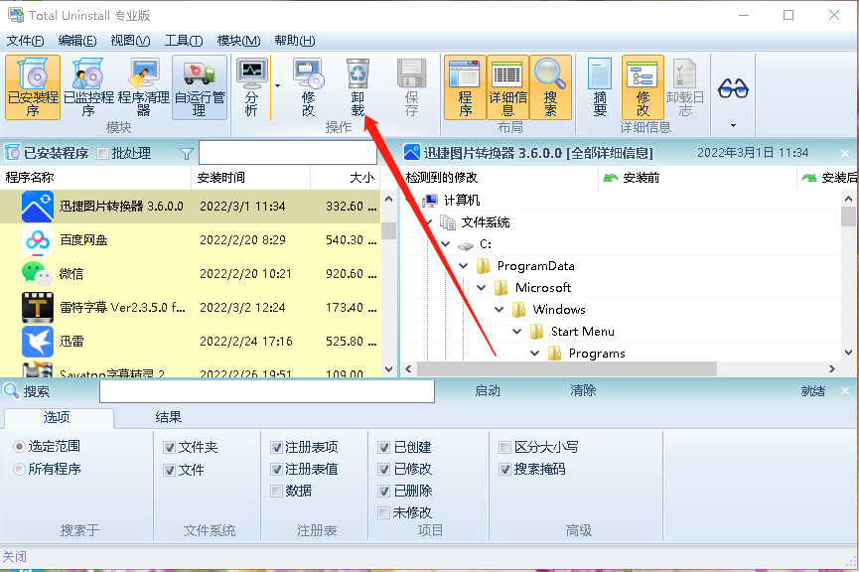The height and width of the screenshot is (572, 859).
Task: Toggle the 搜索 layout panel
Action: [550, 87]
